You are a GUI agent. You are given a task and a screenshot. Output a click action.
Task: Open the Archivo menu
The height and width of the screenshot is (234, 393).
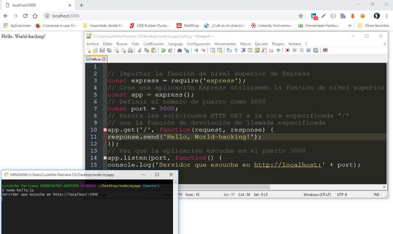(93, 44)
